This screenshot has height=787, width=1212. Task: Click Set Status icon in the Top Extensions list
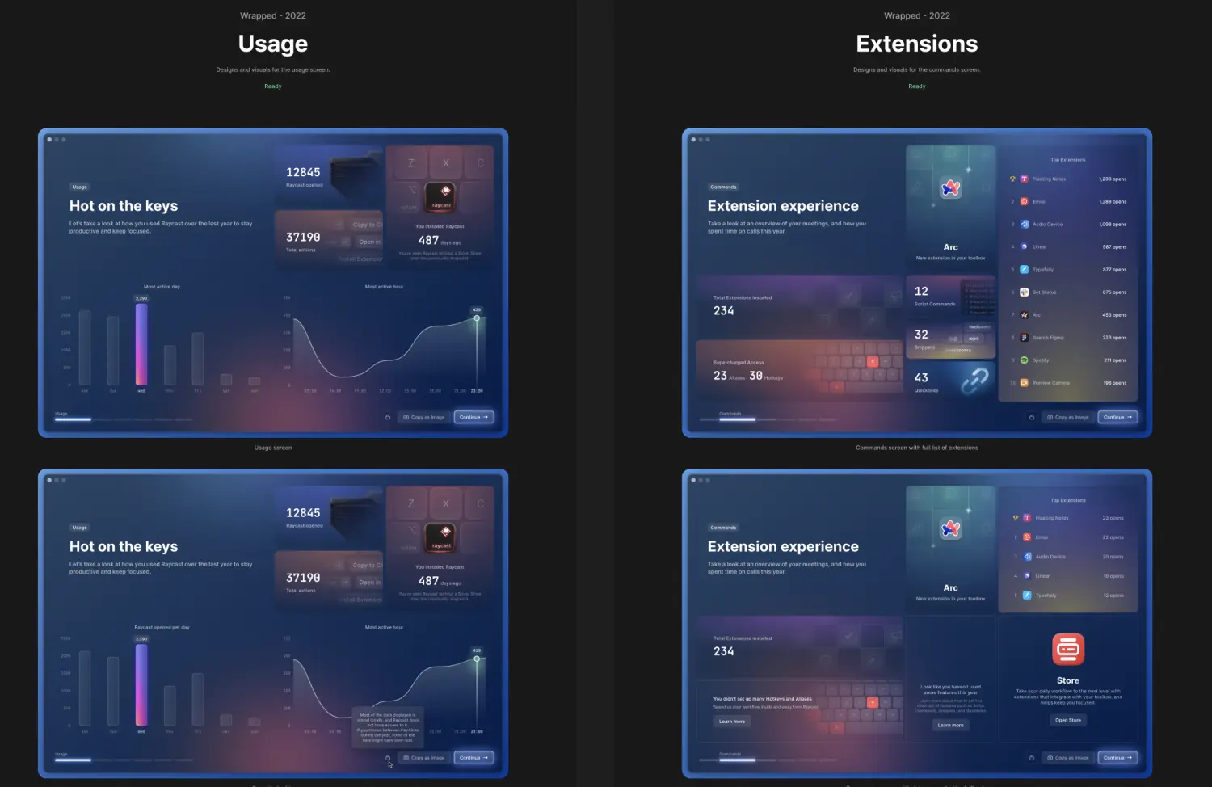click(x=1024, y=292)
